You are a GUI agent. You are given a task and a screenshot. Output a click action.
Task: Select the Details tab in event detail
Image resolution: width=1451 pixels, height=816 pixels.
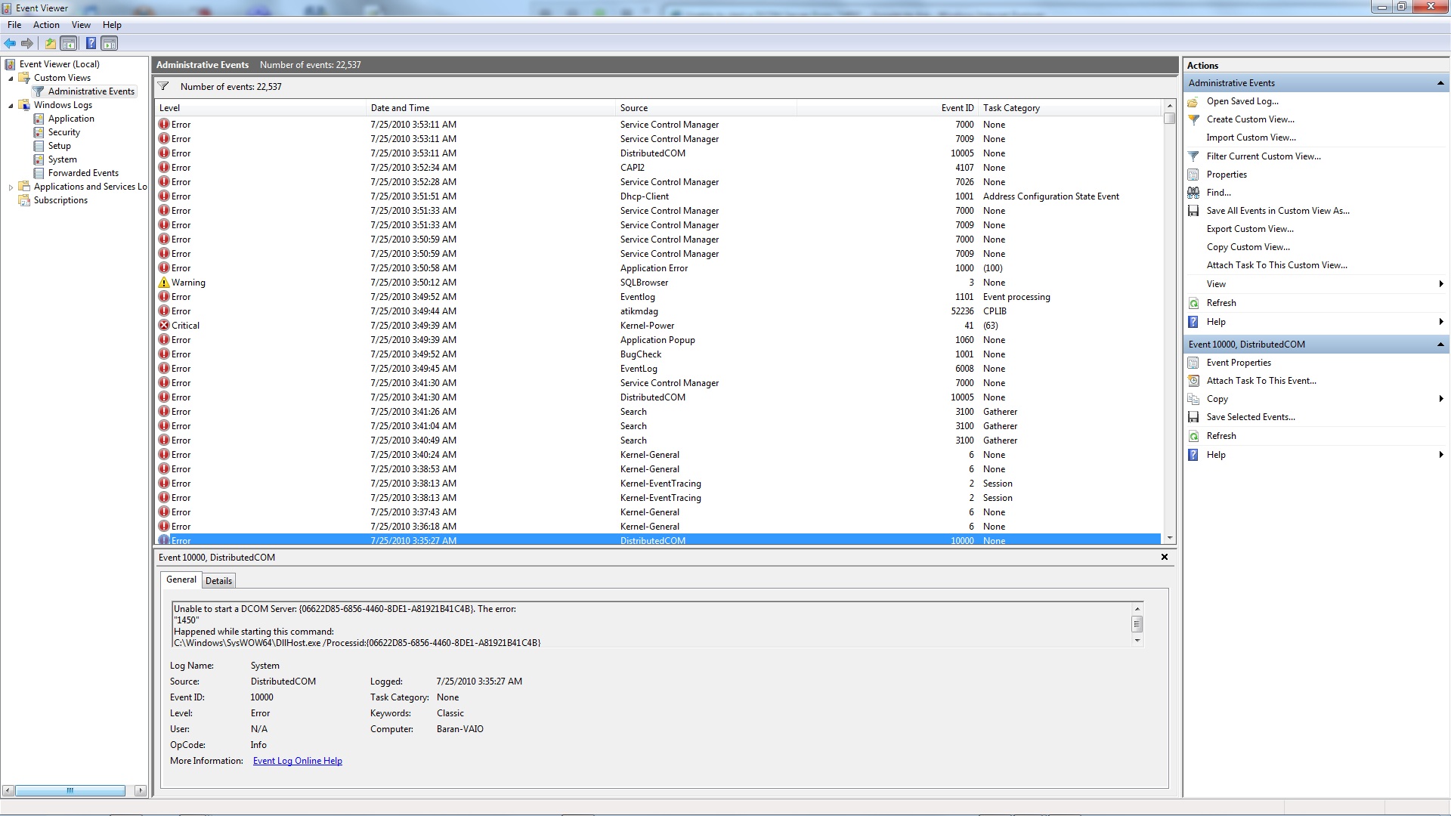218,580
